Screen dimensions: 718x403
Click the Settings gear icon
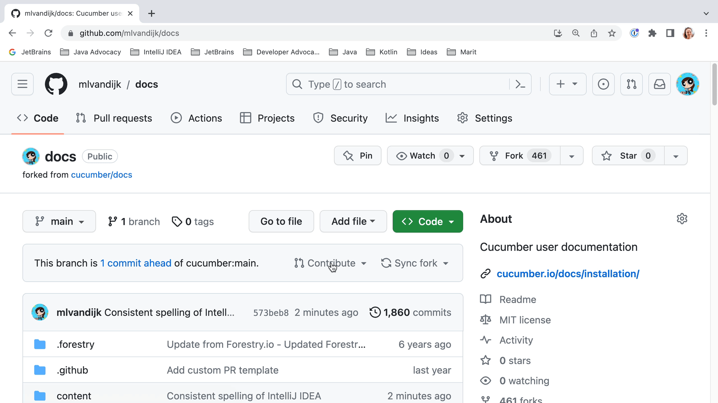[x=682, y=219]
